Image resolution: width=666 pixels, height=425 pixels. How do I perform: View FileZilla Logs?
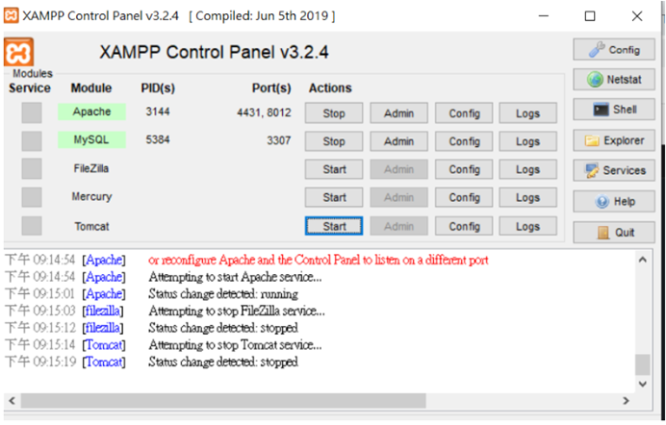coord(528,169)
